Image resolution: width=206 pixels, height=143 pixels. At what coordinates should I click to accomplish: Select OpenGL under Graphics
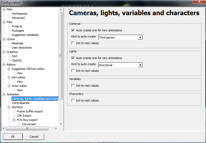coord(17,60)
